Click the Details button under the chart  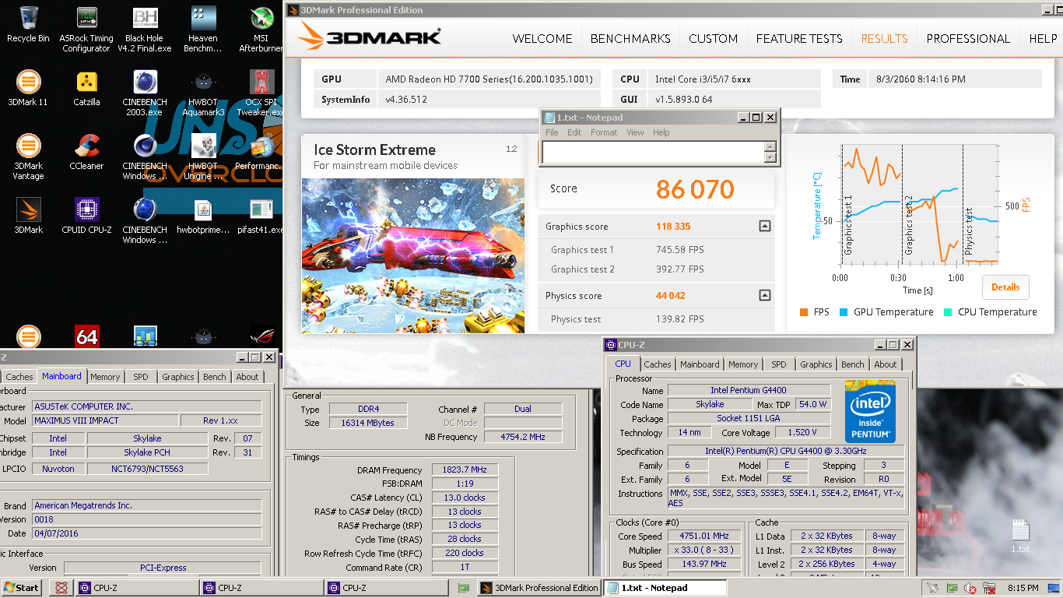(1005, 287)
